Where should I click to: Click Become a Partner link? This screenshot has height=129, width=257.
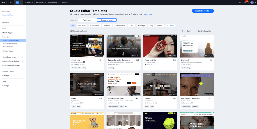point(8,15)
